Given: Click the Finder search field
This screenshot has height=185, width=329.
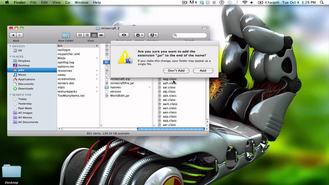Looking at the screenshot, I should [x=190, y=35].
